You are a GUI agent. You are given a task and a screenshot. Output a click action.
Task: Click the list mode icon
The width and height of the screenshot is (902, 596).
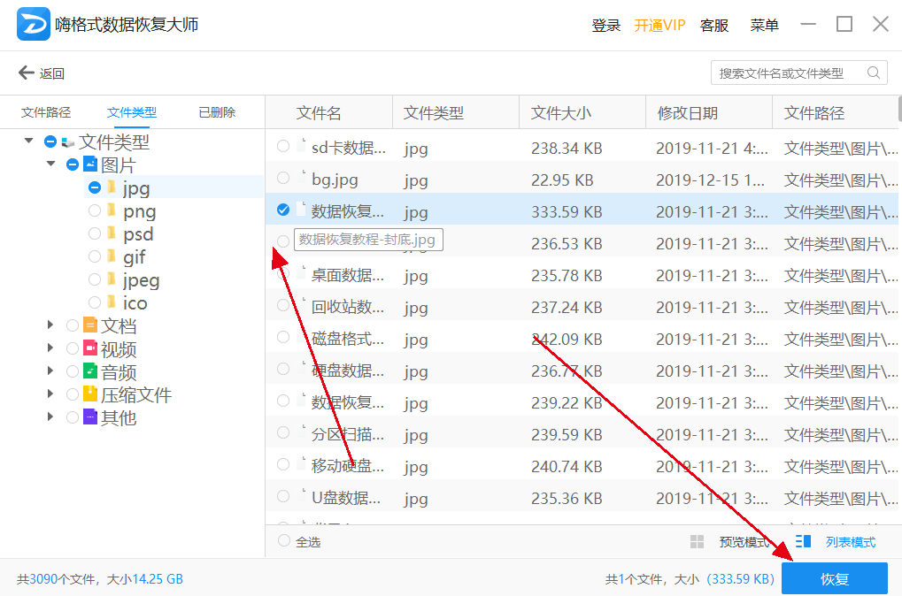pyautogui.click(x=803, y=541)
